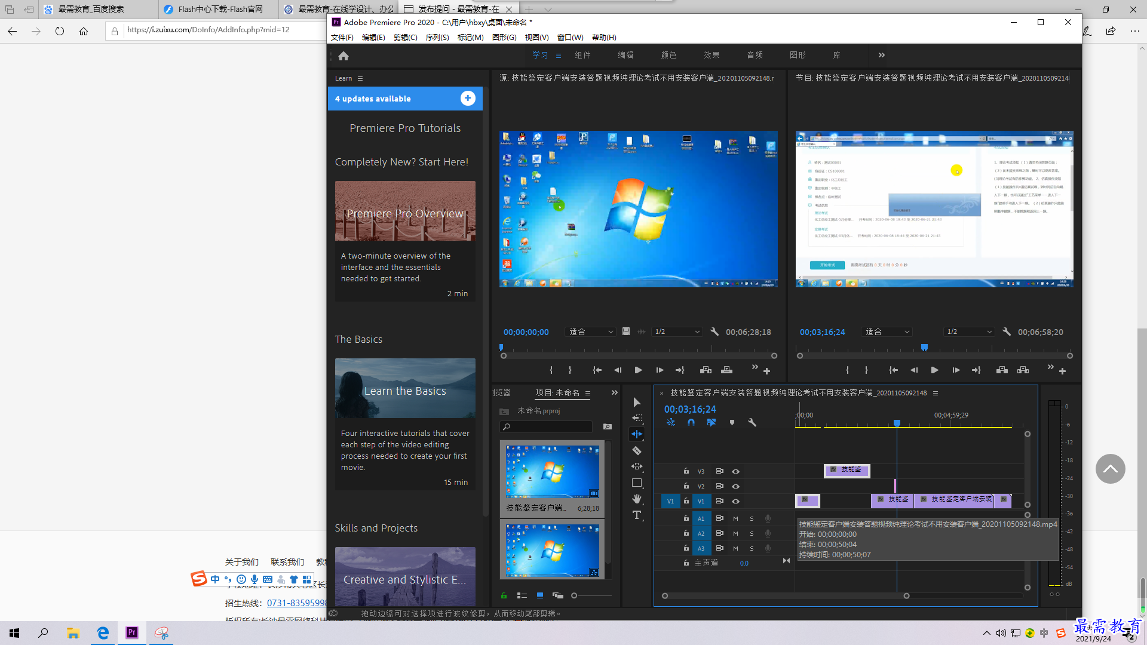Switch project panel to icon view
Image resolution: width=1147 pixels, height=645 pixels.
click(x=540, y=595)
